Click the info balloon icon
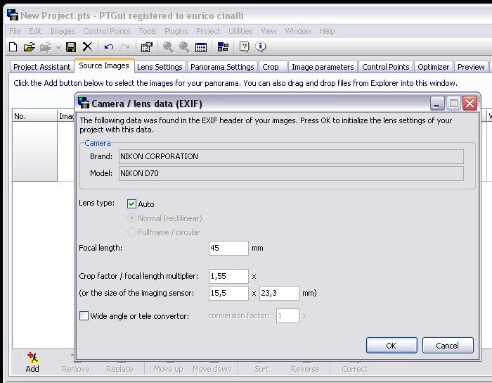 261,46
